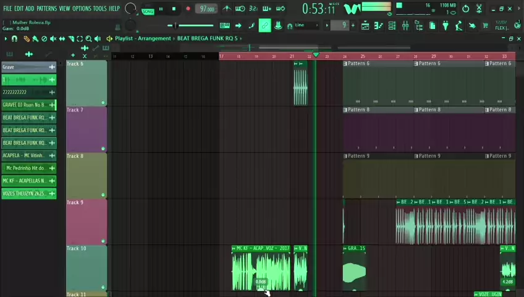This screenshot has height=297, width=524.
Task: Click the scissors icon in top bar
Action: (x=479, y=9)
